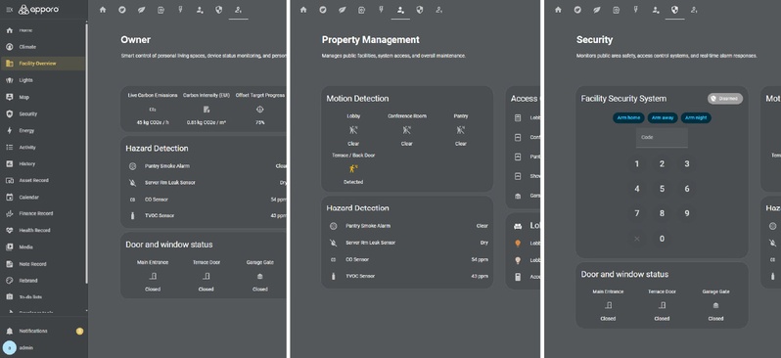The image size is (781, 358).
Task: Click leaf tab icon above the Security view
Action: [x=597, y=10]
